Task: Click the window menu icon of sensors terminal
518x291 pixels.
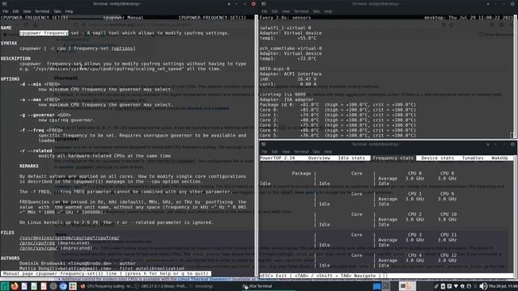Action: (x=263, y=4)
